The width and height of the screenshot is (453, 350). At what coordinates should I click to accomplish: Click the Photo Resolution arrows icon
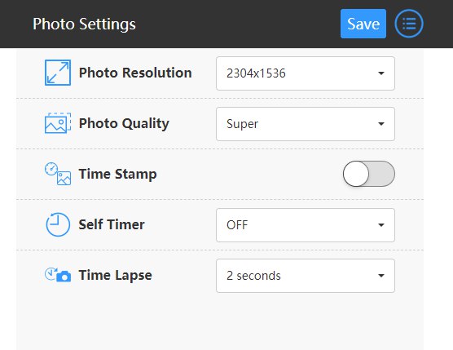58,73
